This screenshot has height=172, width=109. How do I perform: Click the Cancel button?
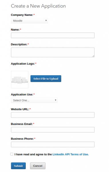click(38, 166)
